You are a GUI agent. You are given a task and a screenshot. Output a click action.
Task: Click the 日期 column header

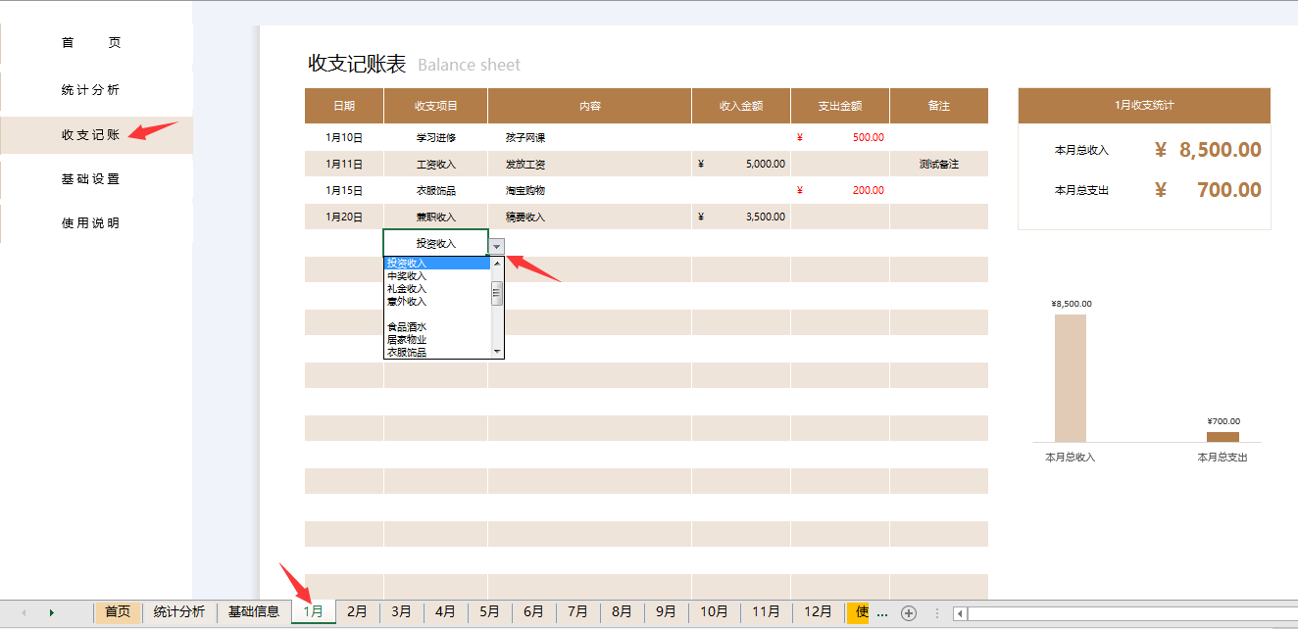tap(344, 106)
